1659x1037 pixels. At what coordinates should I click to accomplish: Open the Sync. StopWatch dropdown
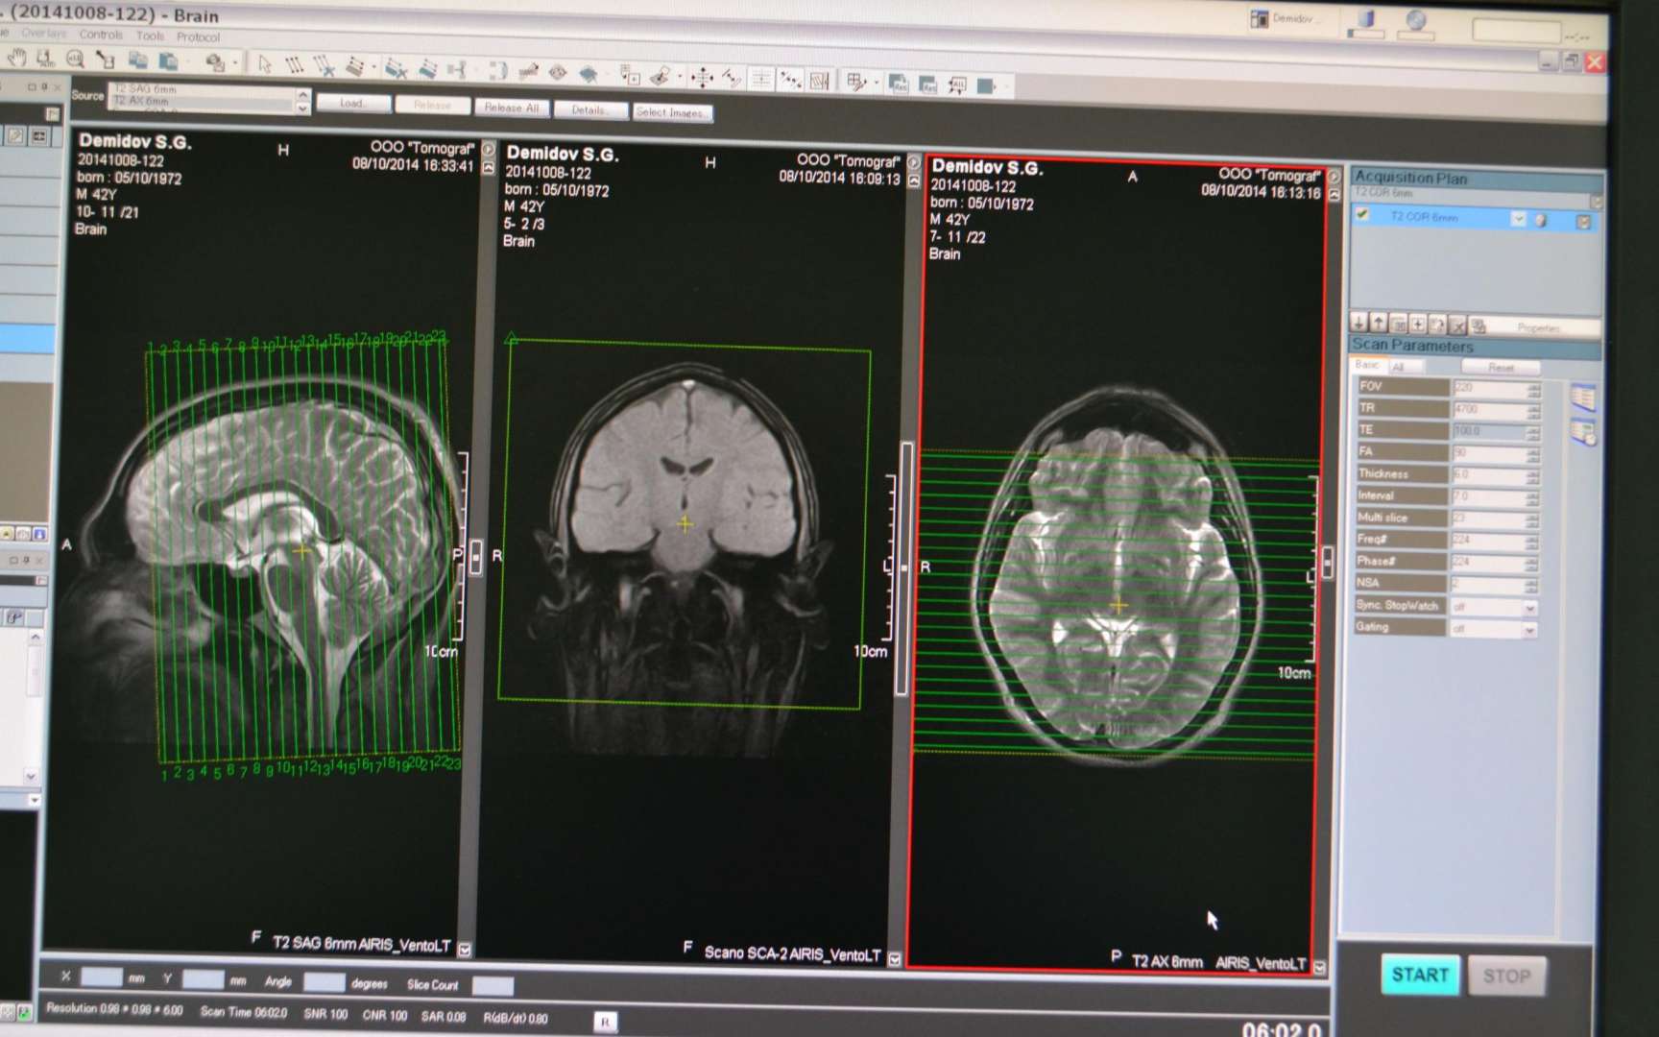(x=1529, y=608)
